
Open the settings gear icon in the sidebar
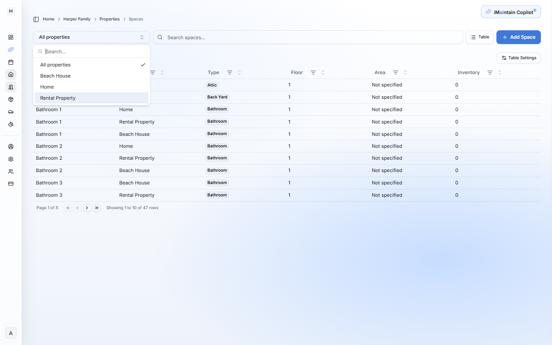tap(11, 159)
